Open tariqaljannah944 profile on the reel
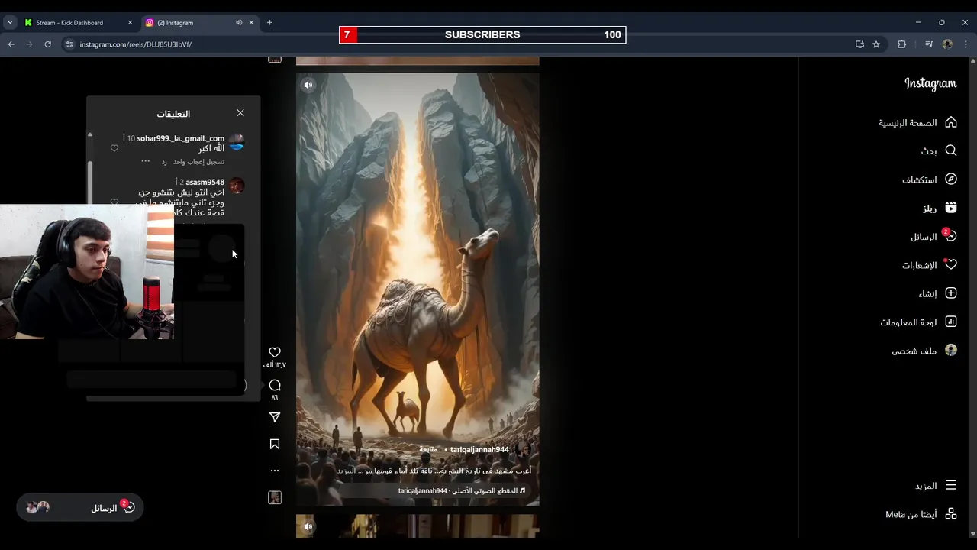Viewport: 977px width, 550px height. click(479, 449)
